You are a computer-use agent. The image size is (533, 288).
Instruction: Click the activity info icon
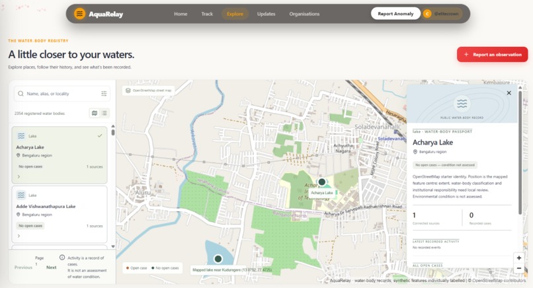point(62,258)
